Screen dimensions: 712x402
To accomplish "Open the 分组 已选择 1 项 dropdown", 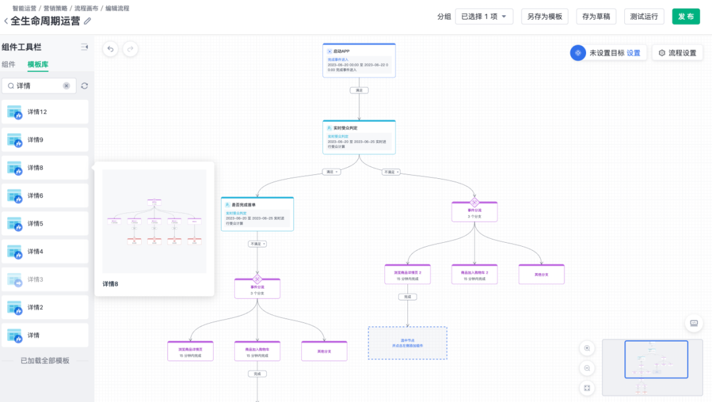I will 484,16.
